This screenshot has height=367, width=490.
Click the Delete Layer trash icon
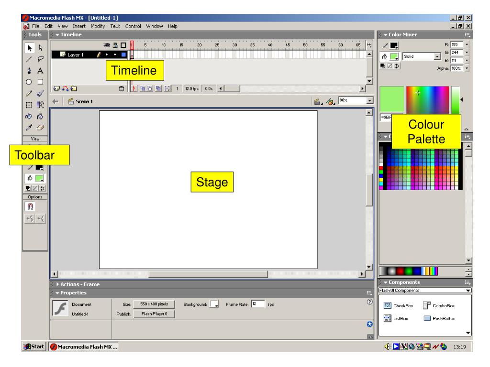coord(121,88)
